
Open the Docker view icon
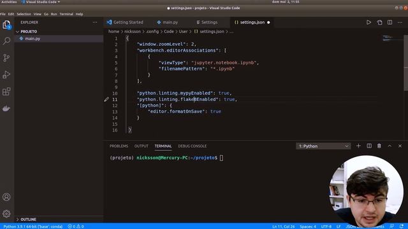(x=6, y=109)
